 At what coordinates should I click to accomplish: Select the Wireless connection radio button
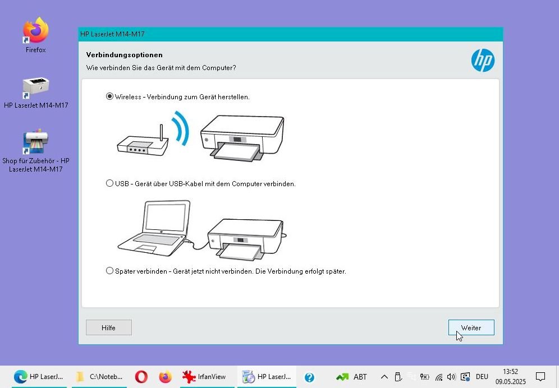110,96
